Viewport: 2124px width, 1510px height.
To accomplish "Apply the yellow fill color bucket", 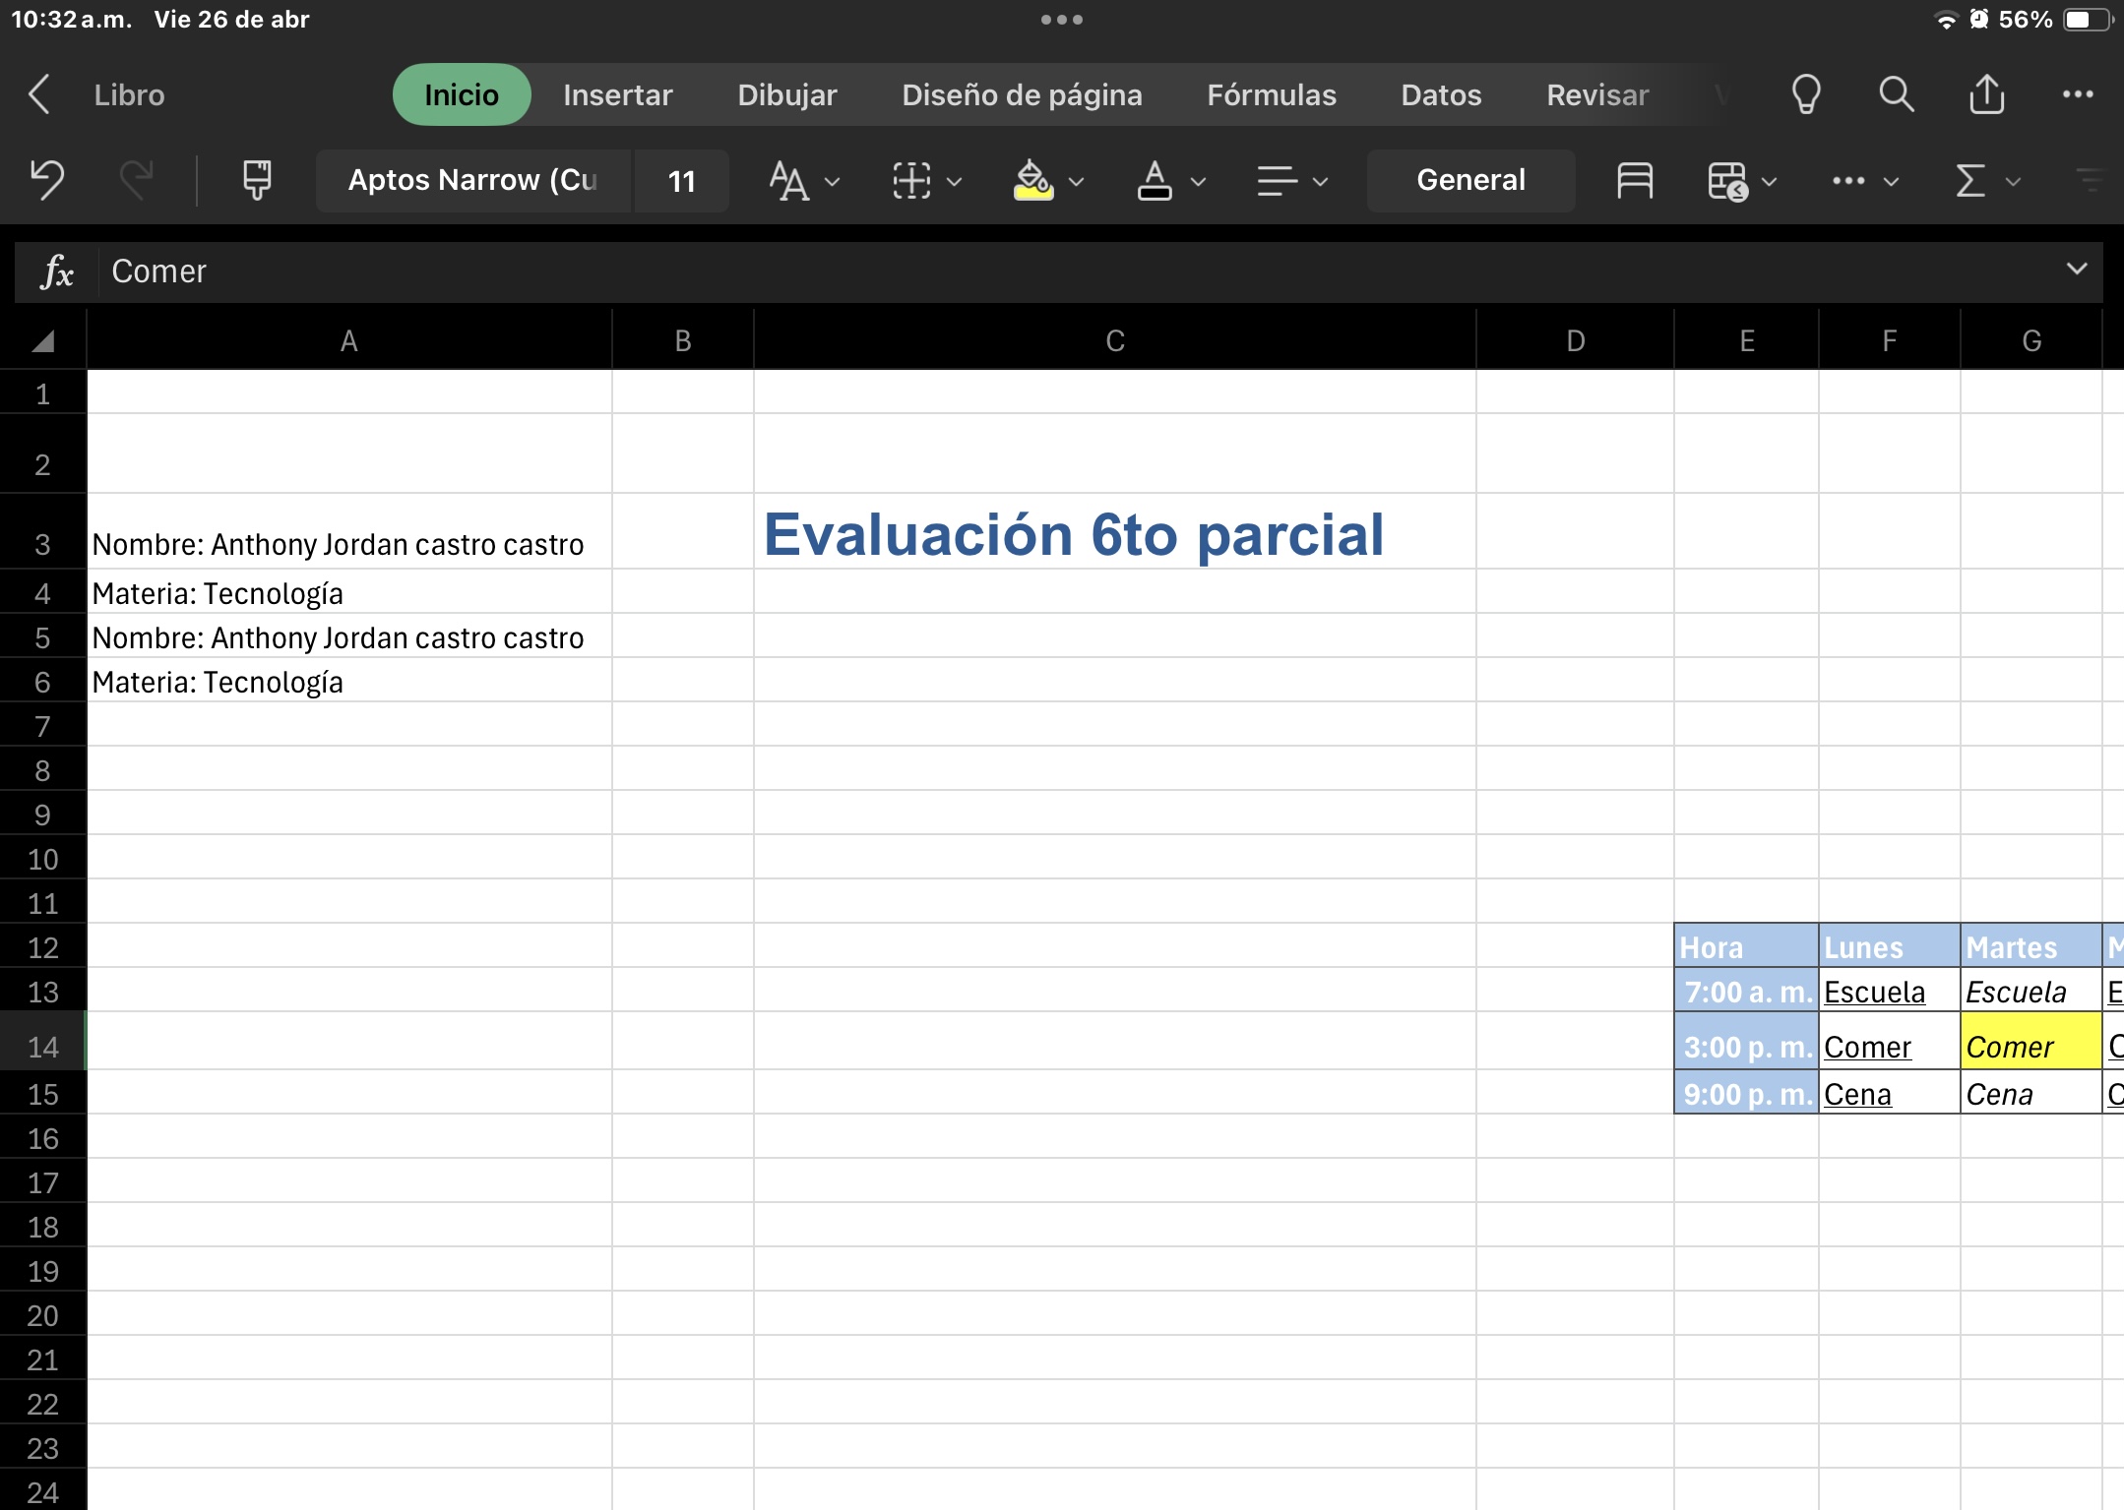I will click(1032, 180).
